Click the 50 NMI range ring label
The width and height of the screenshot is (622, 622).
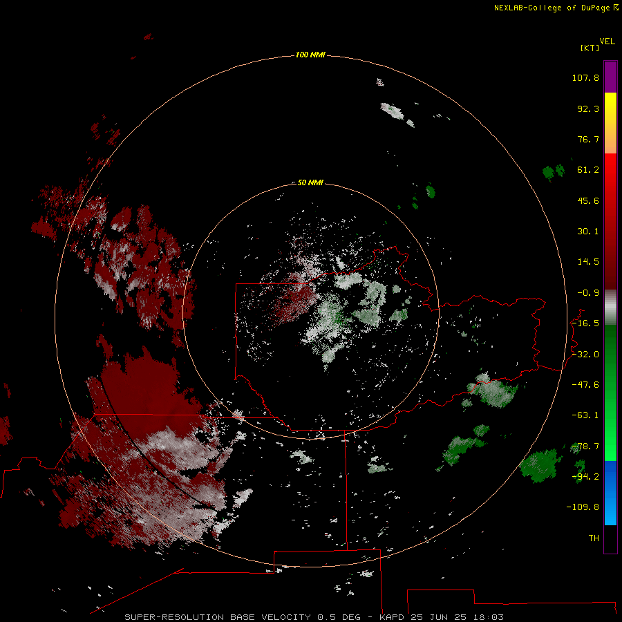[x=310, y=182]
